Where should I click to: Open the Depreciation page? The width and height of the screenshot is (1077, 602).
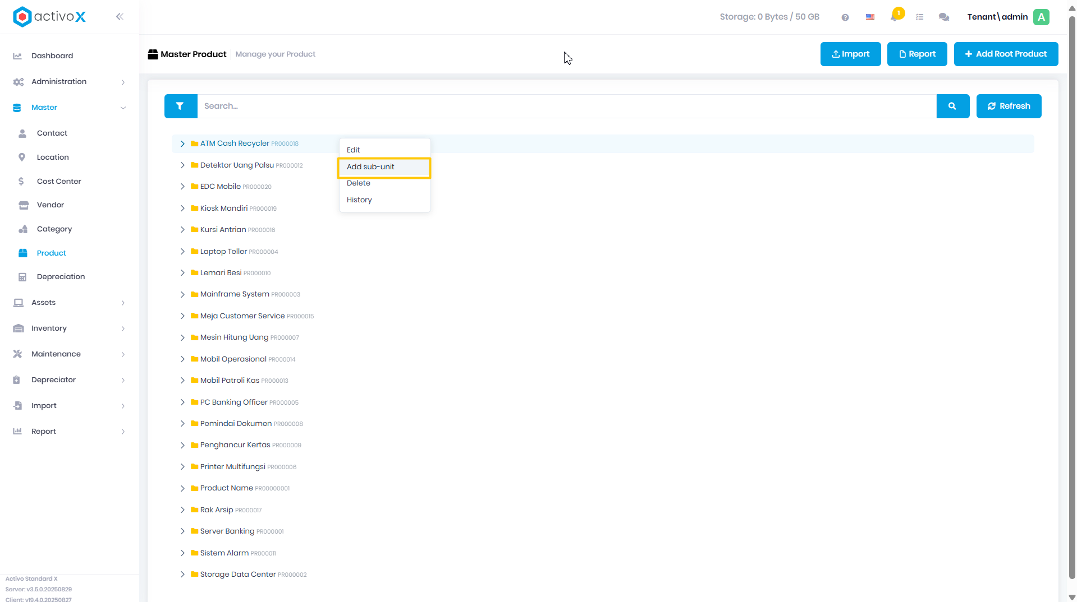click(61, 276)
